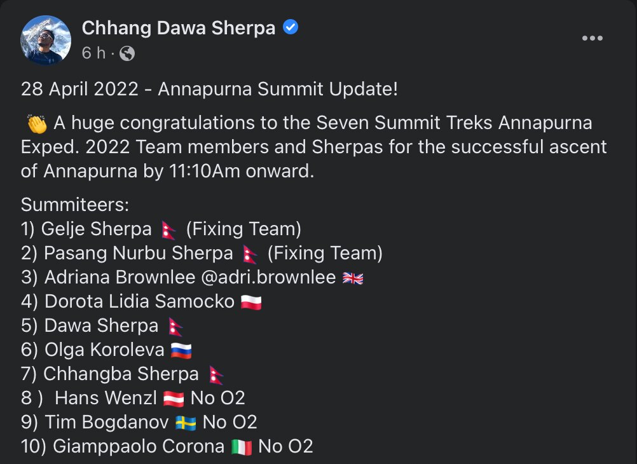Click the "Summiteers:" heading text

pyautogui.click(x=75, y=205)
